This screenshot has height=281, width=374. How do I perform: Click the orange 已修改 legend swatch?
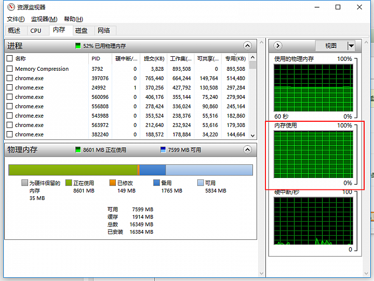[113, 183]
